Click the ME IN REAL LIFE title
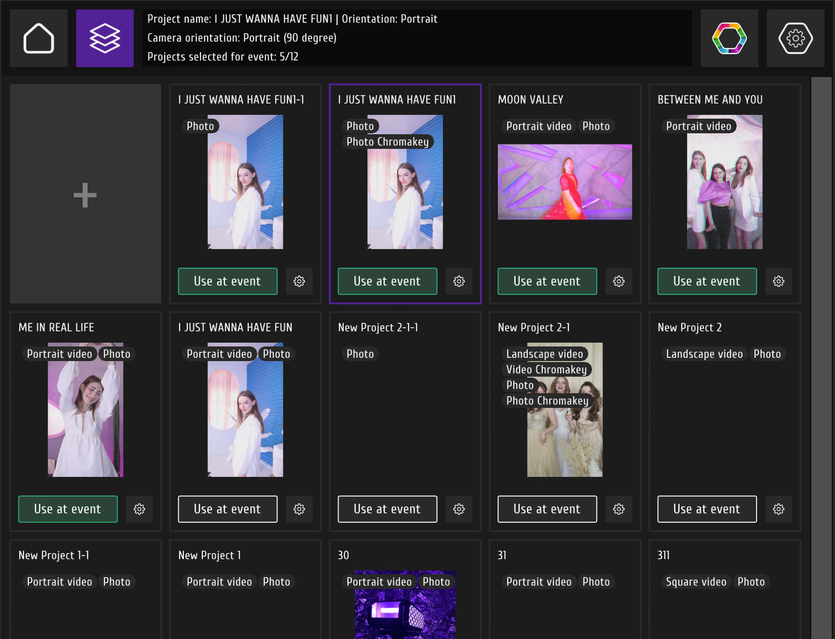 [x=56, y=328]
